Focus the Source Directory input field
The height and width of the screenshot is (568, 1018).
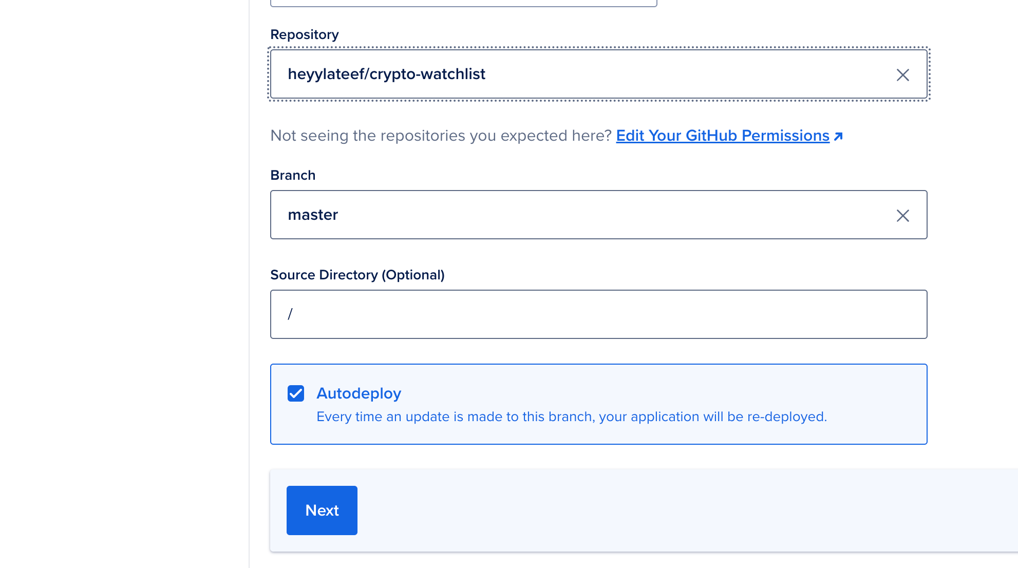pyautogui.click(x=598, y=314)
